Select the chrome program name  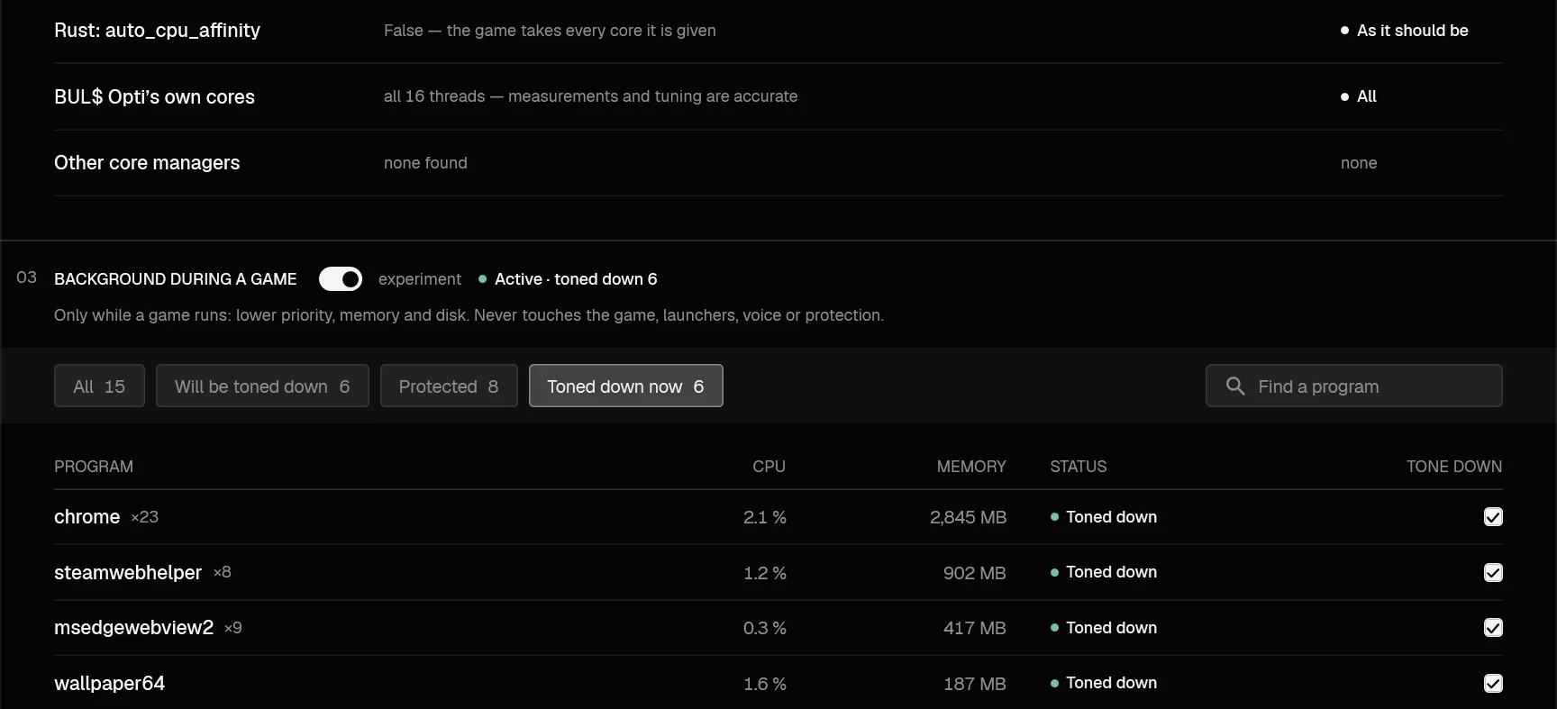point(87,517)
